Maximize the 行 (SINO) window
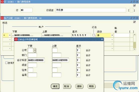Screen dimensions: 139x92 point(134,2)
